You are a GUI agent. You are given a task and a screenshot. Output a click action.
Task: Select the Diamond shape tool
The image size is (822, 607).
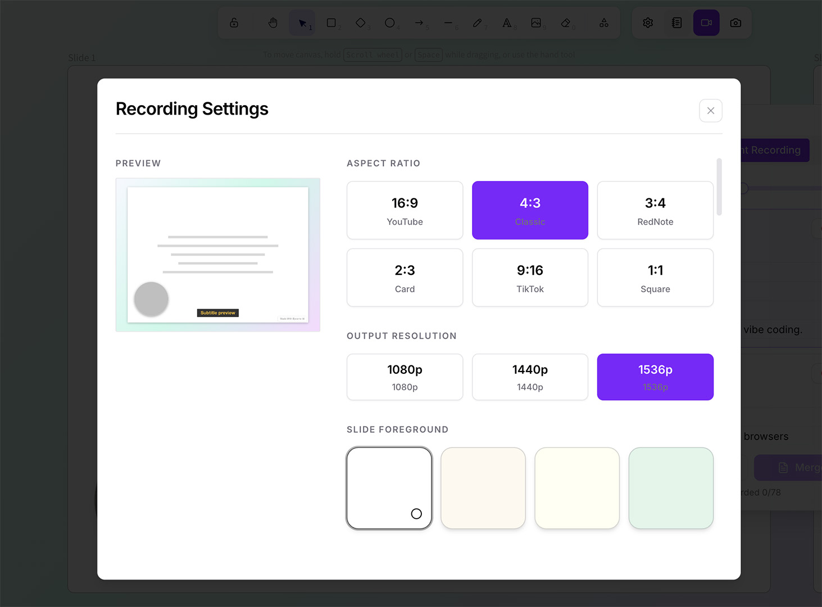coord(361,23)
